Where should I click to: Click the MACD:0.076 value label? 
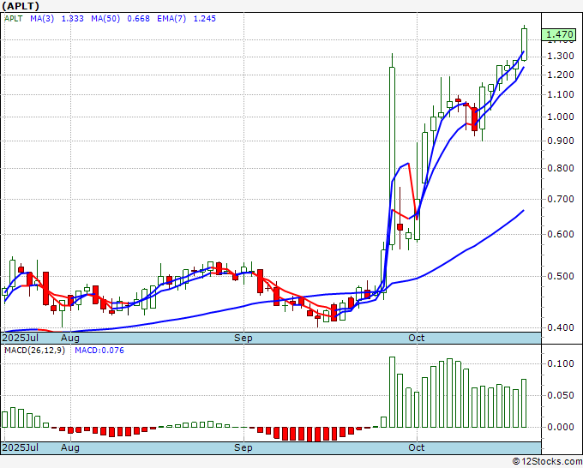coord(99,351)
